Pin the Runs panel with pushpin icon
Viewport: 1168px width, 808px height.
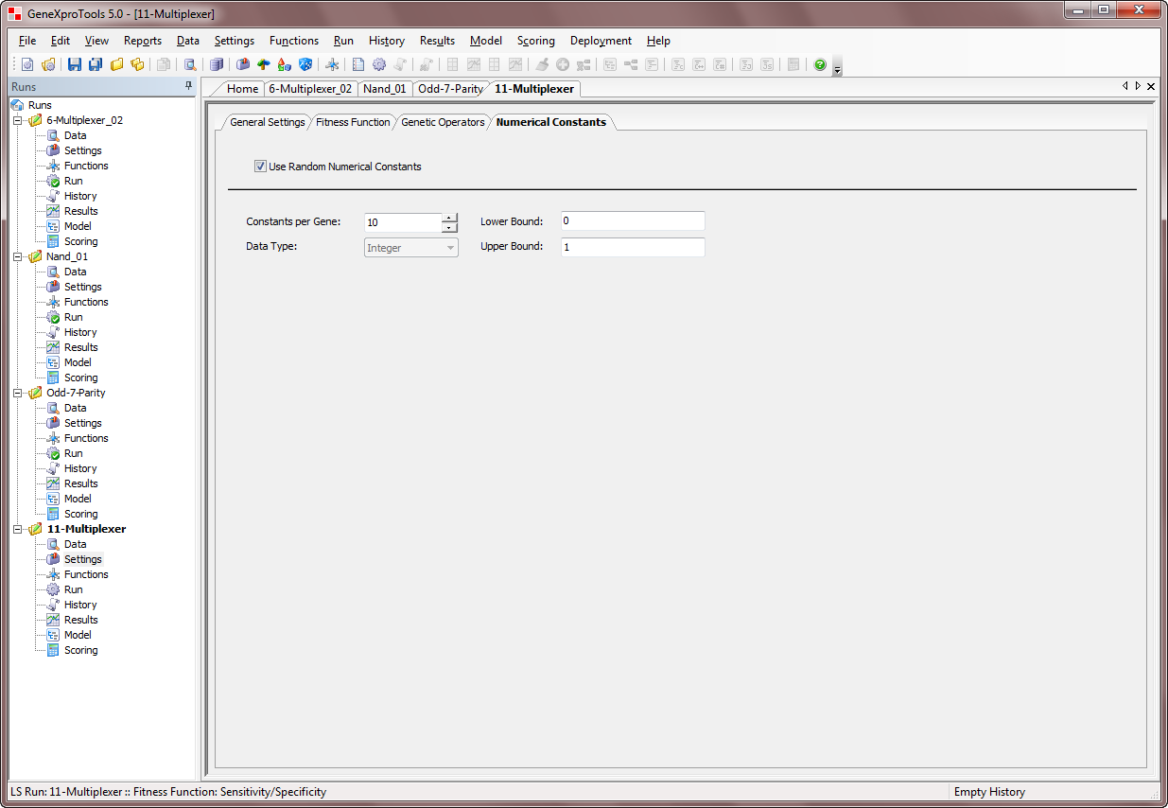(x=188, y=86)
